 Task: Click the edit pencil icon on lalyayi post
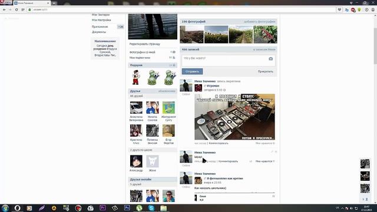[272, 152]
